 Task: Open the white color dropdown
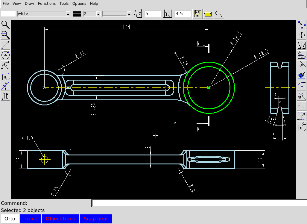point(68,13)
